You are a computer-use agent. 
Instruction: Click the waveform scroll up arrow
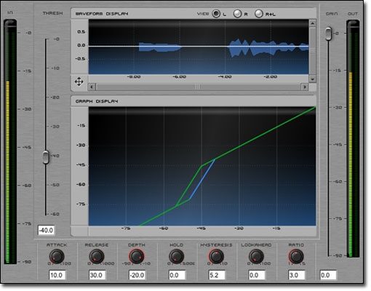click(x=313, y=23)
